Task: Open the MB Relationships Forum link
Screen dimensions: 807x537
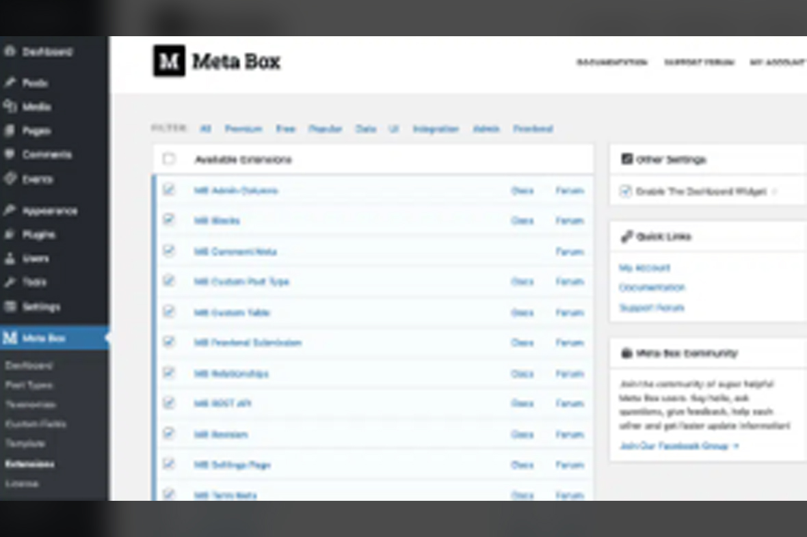Action: pos(570,374)
